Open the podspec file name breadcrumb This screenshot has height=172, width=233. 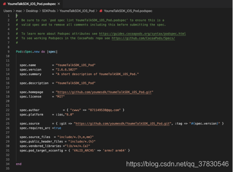[x=128, y=11]
